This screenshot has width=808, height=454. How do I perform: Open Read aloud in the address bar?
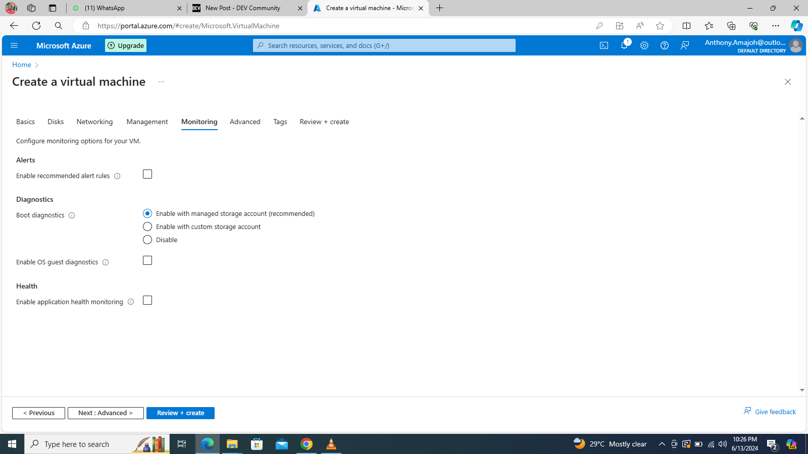tap(640, 26)
